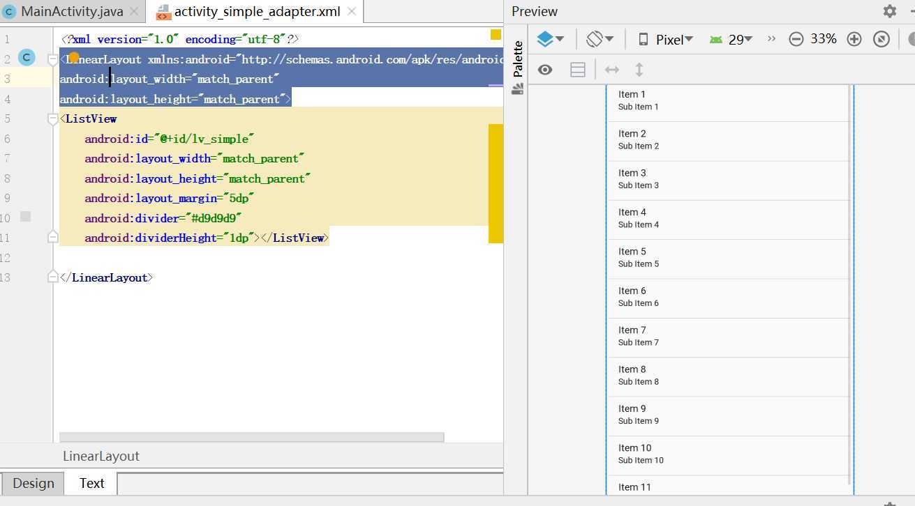Open Preview panel settings gear
The width and height of the screenshot is (915, 506).
coord(889,11)
